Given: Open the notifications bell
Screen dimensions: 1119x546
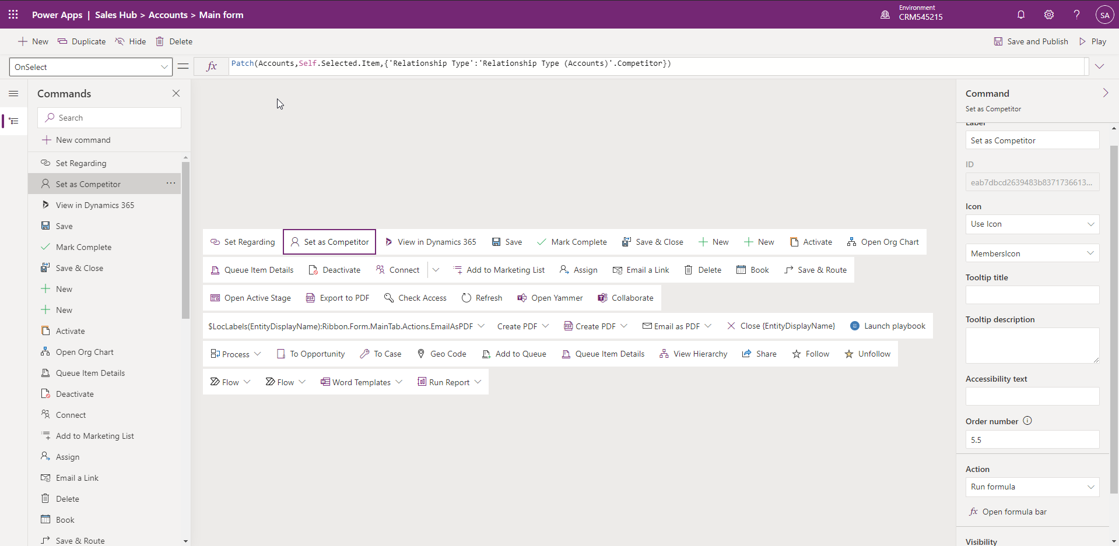Looking at the screenshot, I should pyautogui.click(x=1021, y=15).
